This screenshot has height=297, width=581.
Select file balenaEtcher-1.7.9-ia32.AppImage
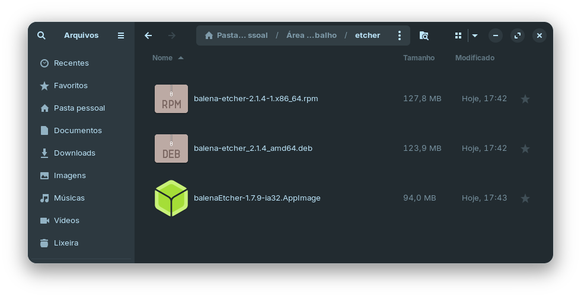257,198
